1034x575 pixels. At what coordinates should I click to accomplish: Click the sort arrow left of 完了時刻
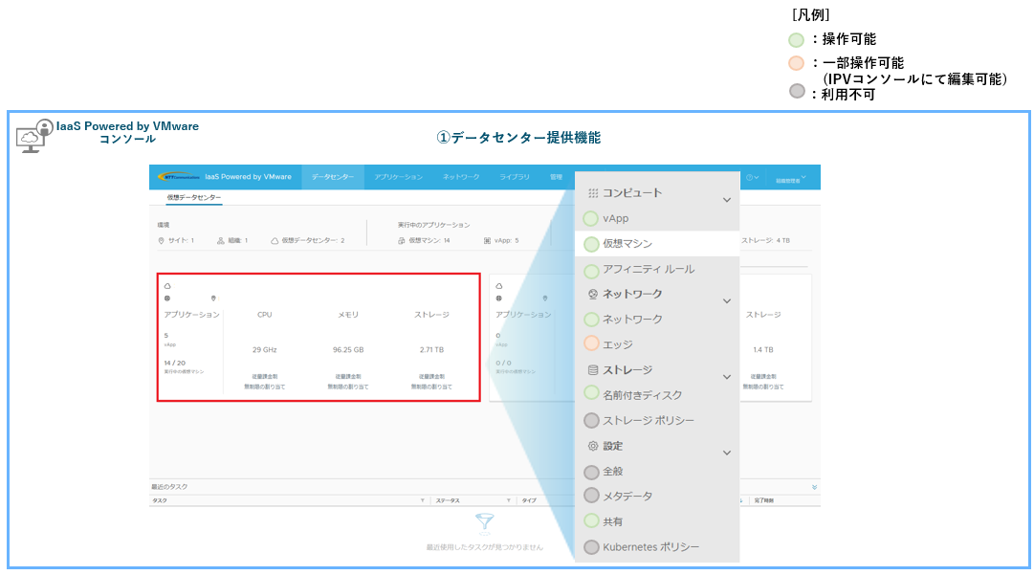741,500
